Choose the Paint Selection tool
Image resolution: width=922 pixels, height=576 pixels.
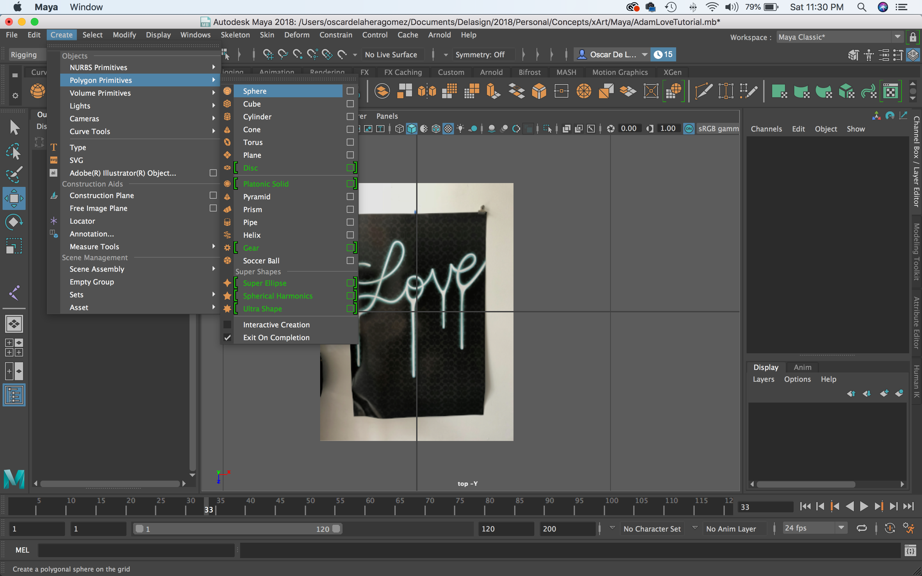14,174
